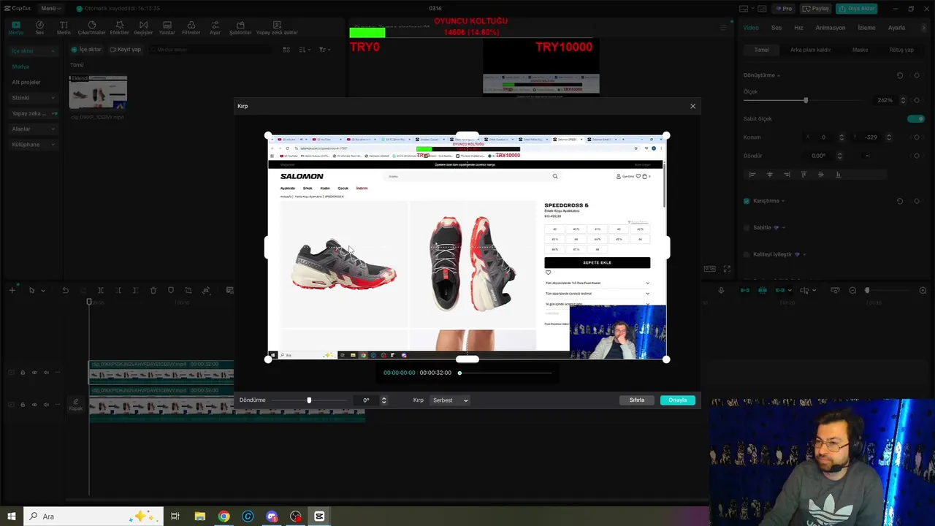Screen dimensions: 935x526
Task: Hide the upper timeline track with eye icon
Action: pos(34,373)
